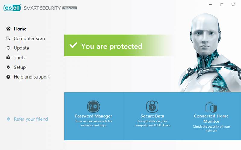
Task: Click the Computer scan magnifier icon
Action: (8, 38)
